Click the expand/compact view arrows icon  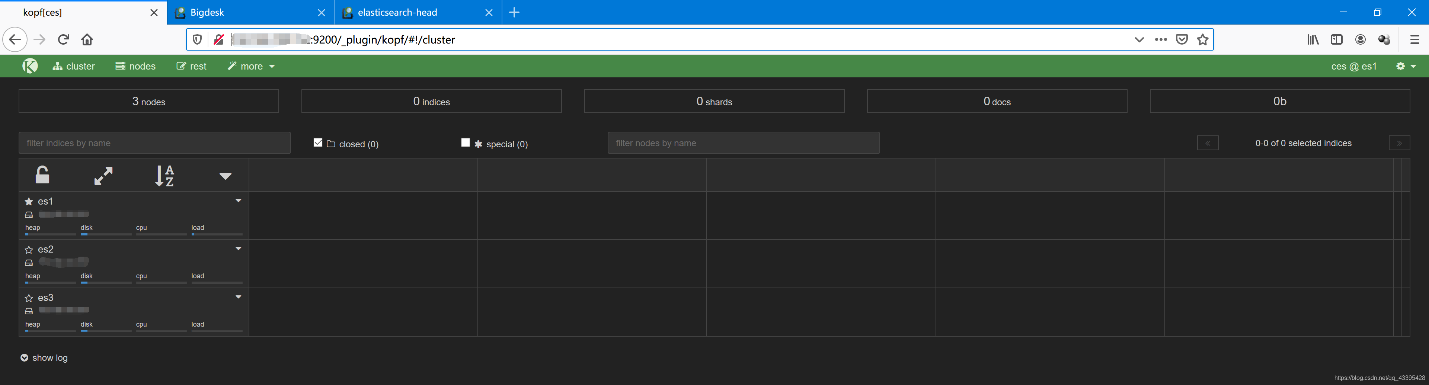coord(103,176)
